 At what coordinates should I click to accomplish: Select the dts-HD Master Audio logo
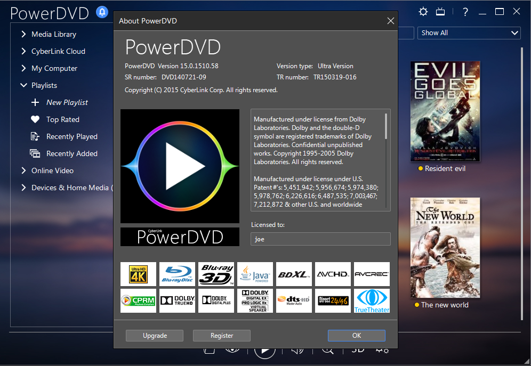[x=294, y=300]
